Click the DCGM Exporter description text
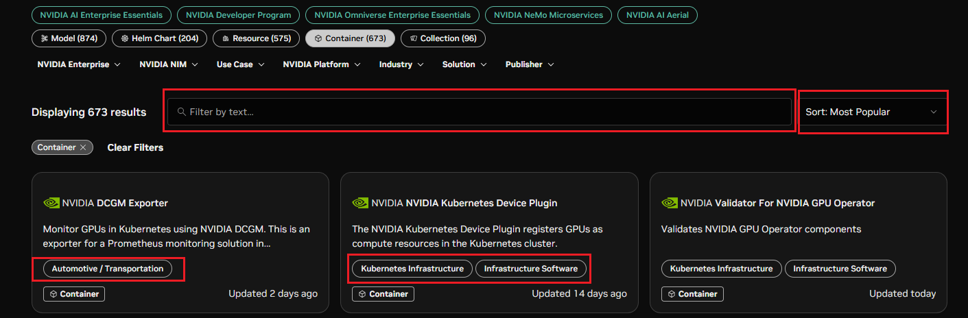The image size is (968, 318). click(x=176, y=236)
